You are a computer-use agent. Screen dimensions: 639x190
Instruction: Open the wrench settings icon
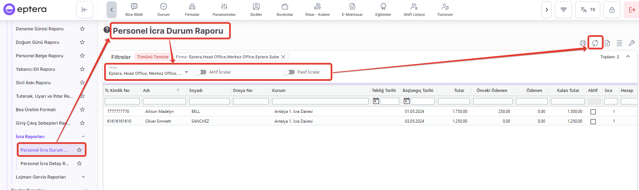[x=632, y=43]
